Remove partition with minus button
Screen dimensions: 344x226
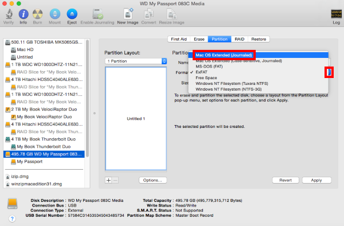pos(115,180)
